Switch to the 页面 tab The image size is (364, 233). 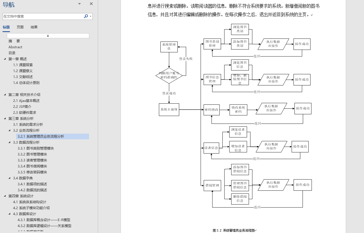tap(20, 27)
